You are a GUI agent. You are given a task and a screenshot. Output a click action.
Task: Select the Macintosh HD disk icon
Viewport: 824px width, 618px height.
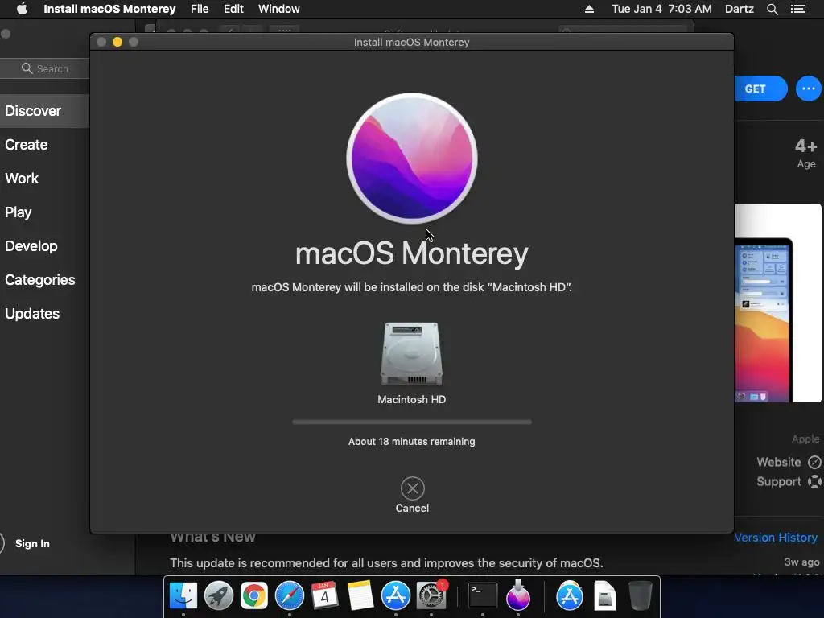411,354
